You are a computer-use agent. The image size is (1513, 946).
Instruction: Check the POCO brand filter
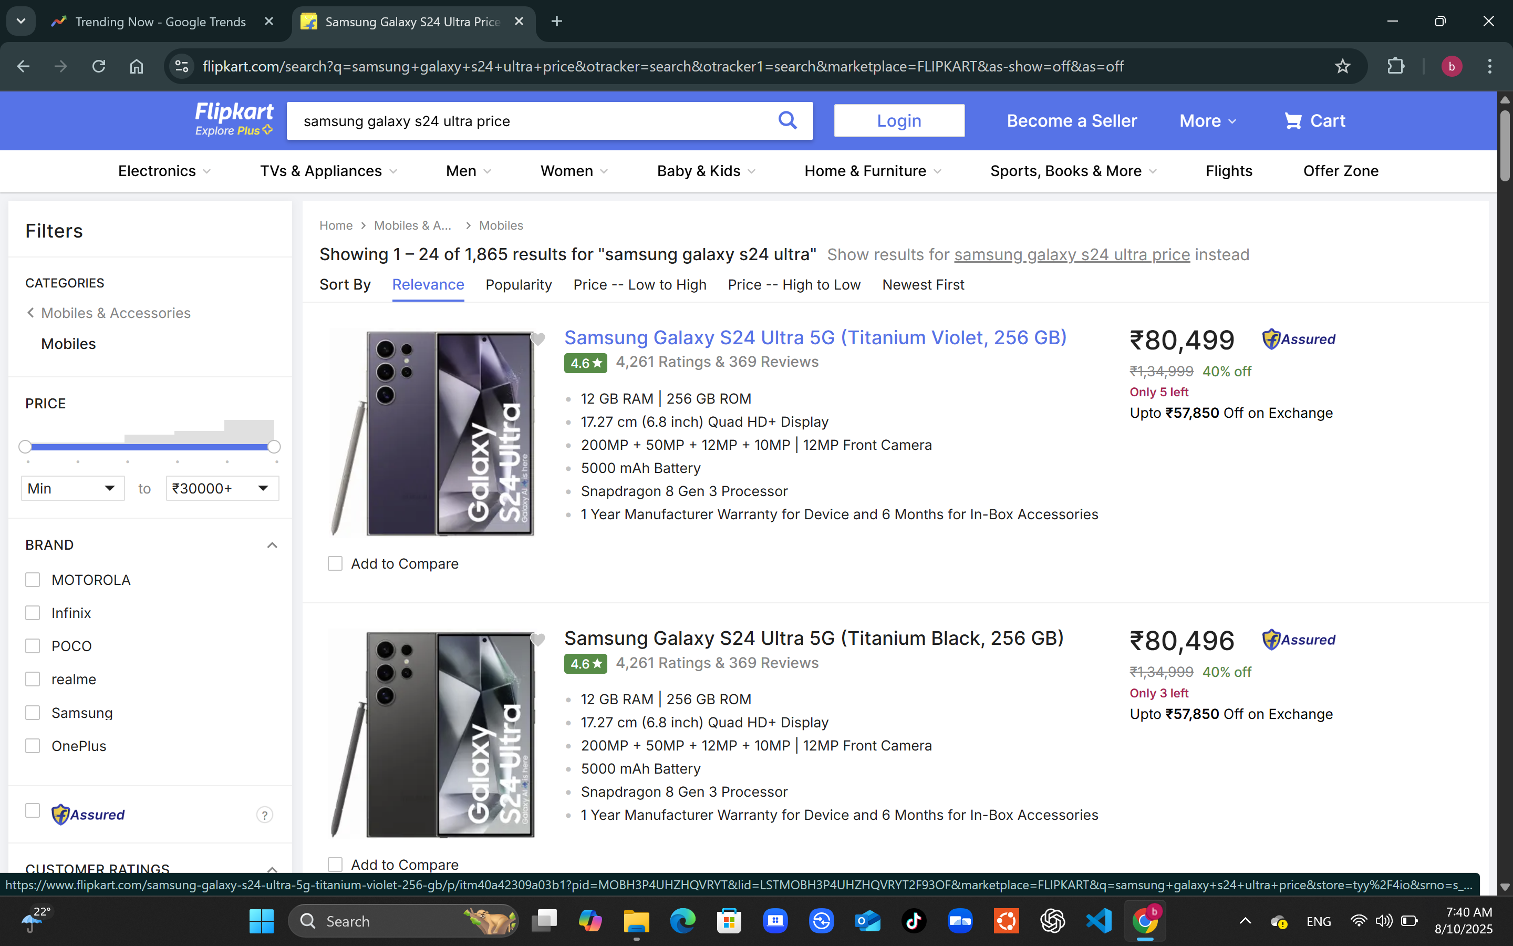33,646
